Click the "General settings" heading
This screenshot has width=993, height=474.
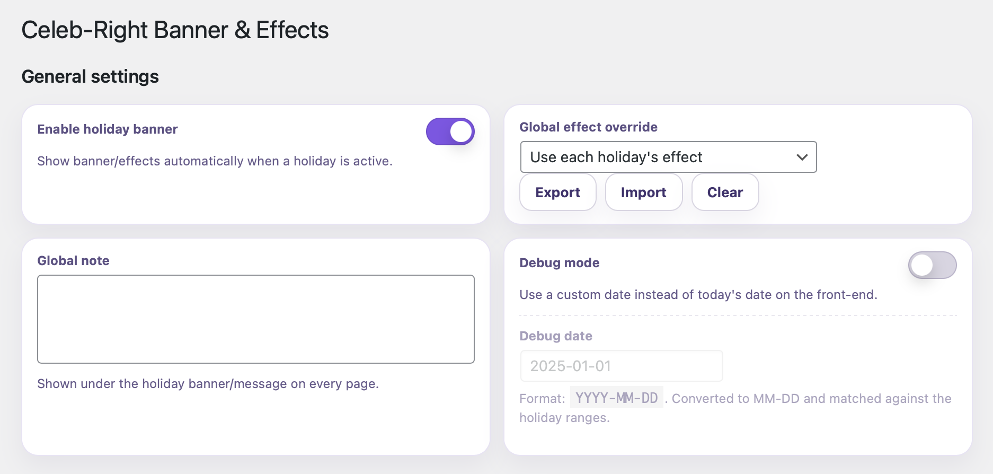coord(90,77)
